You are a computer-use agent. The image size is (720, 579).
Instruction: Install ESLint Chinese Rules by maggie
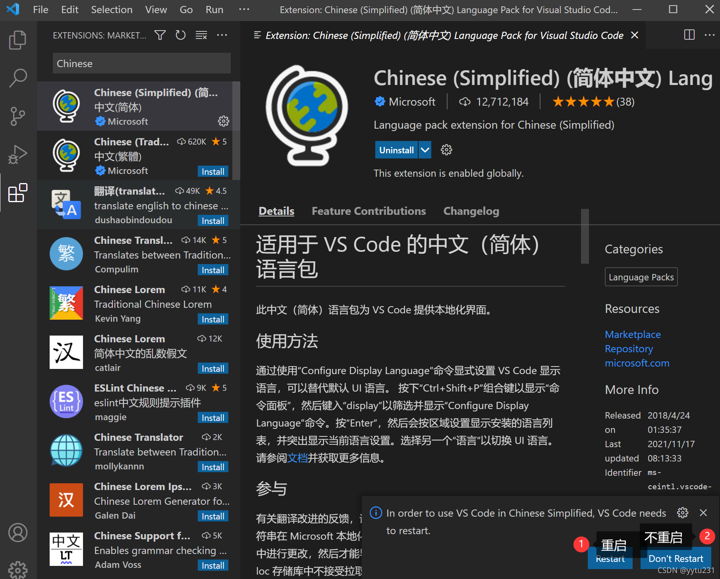pyautogui.click(x=213, y=417)
